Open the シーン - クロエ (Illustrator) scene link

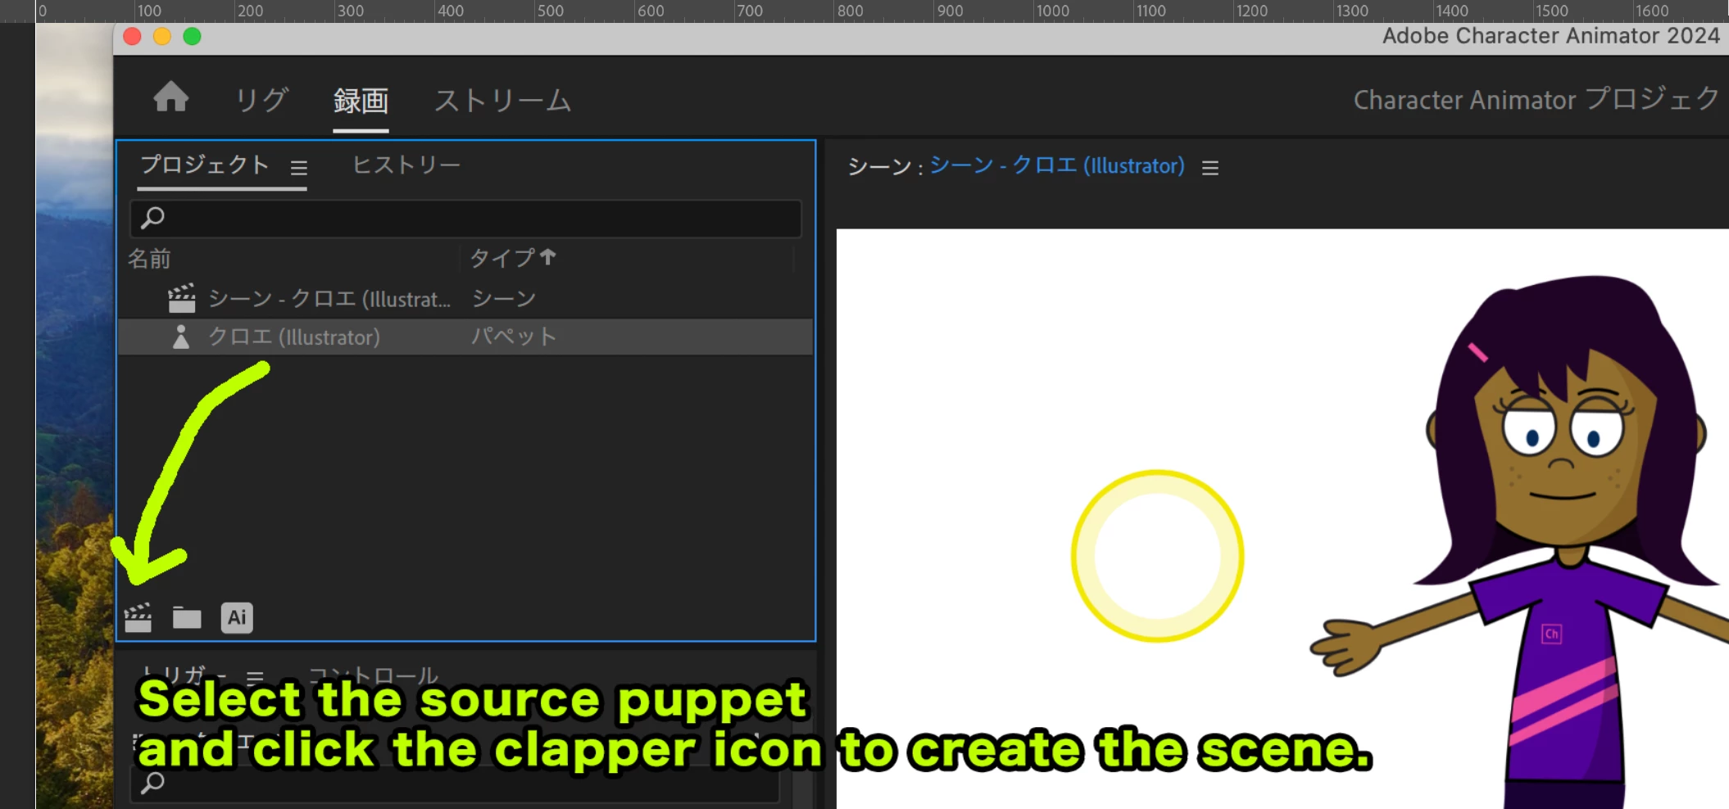coord(1057,165)
